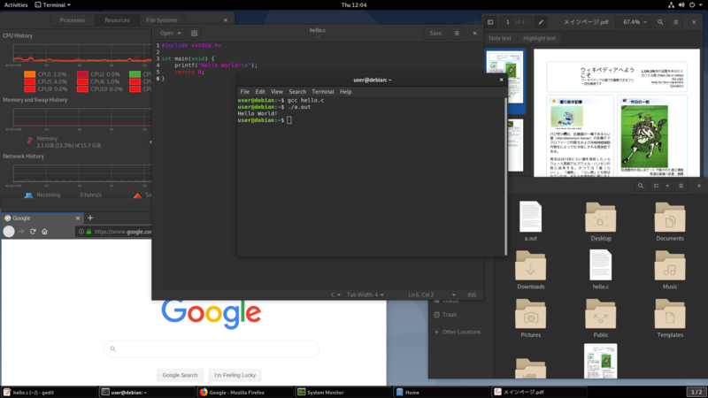Toggle the CPU1 orange color swatch
Viewport: 708px width, 398px height.
(x=30, y=74)
